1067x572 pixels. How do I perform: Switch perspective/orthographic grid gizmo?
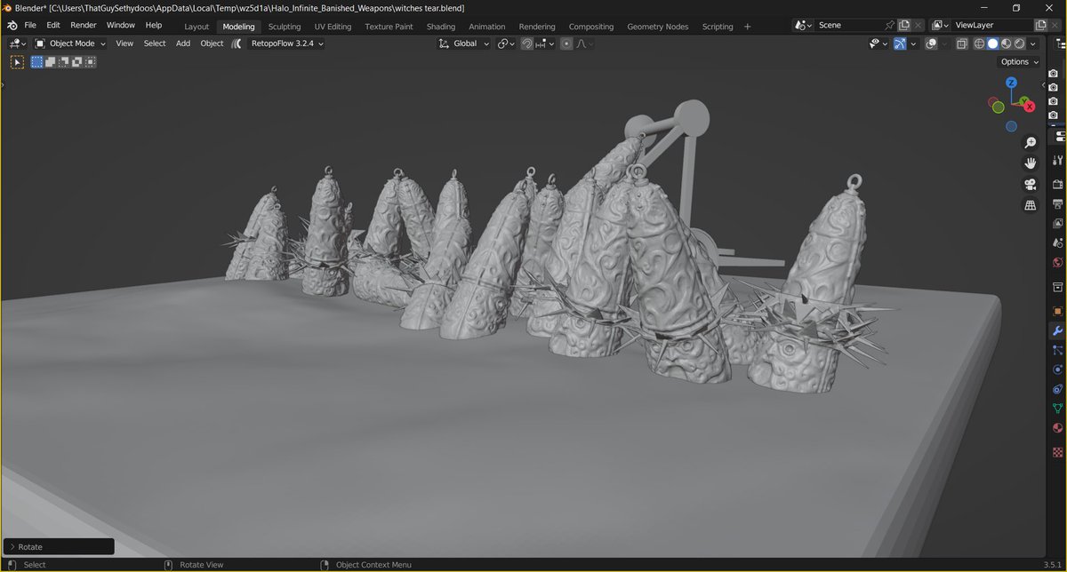coord(1031,206)
